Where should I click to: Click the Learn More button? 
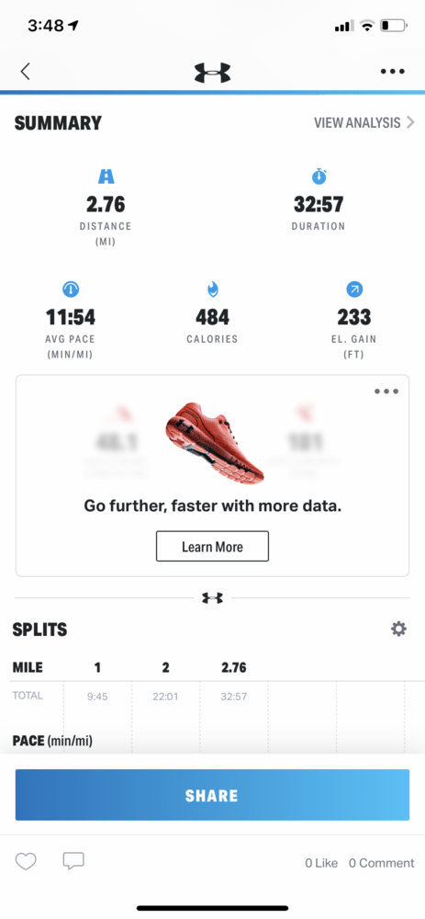[213, 546]
